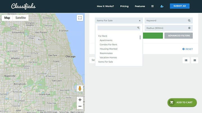The height and width of the screenshot is (113, 202).
Task: Clear the Items For Sale selection
Action: [x=140, y=21]
